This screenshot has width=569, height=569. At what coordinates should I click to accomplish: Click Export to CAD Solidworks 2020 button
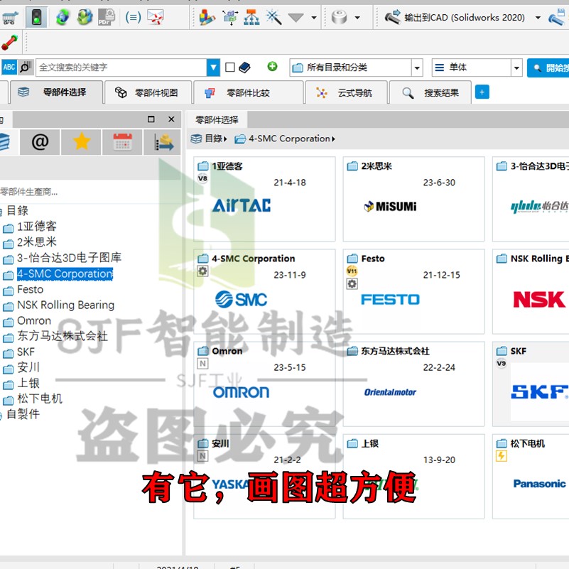(x=455, y=17)
